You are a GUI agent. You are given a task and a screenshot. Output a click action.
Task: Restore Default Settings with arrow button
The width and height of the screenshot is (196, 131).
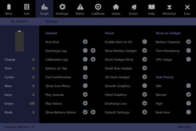click(145, 112)
